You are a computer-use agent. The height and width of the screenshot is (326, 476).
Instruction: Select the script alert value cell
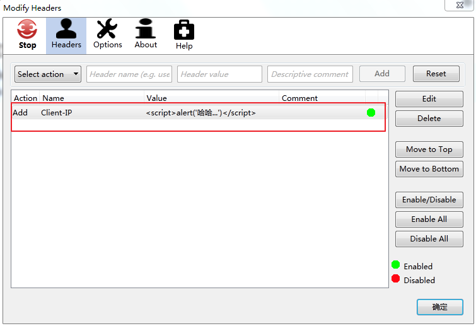pos(200,113)
